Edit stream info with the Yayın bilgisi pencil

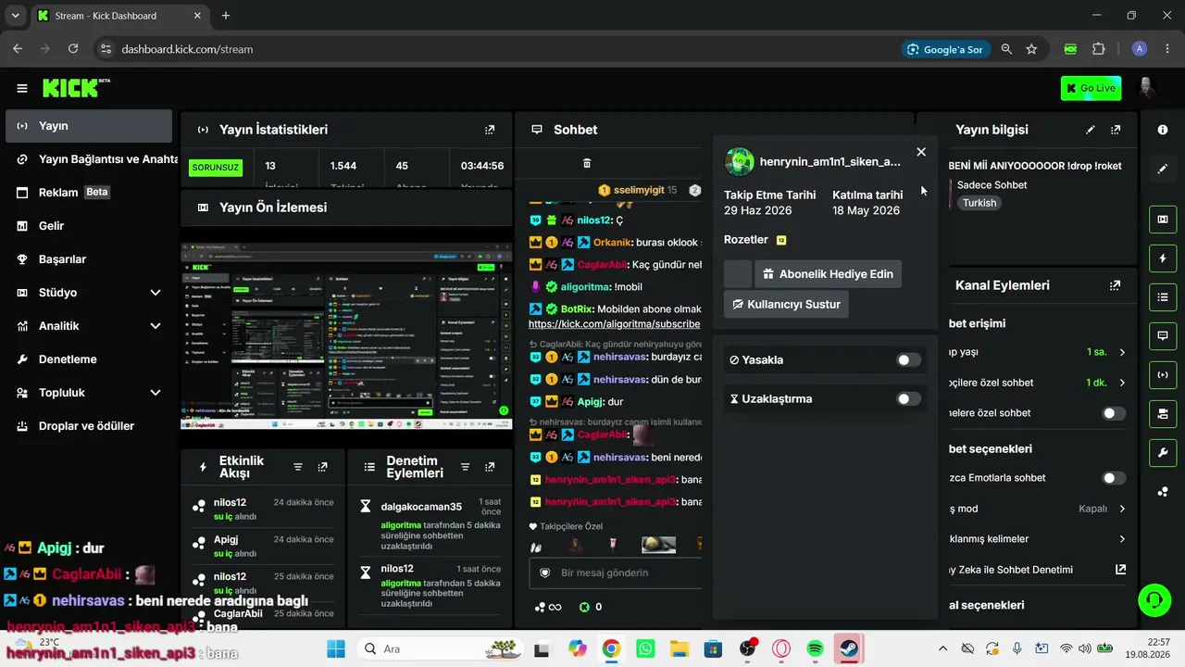click(1091, 130)
